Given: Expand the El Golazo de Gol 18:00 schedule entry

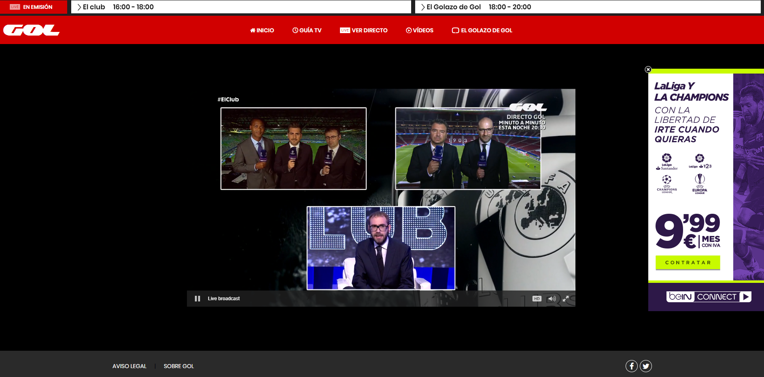Looking at the screenshot, I should pos(588,7).
